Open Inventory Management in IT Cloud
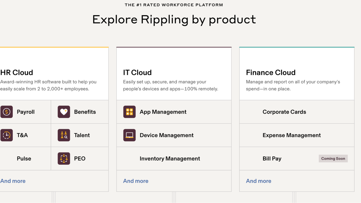361x203 pixels. pyautogui.click(x=170, y=158)
